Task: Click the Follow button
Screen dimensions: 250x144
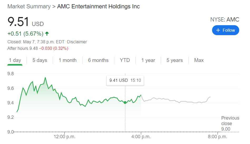Action: (226, 30)
